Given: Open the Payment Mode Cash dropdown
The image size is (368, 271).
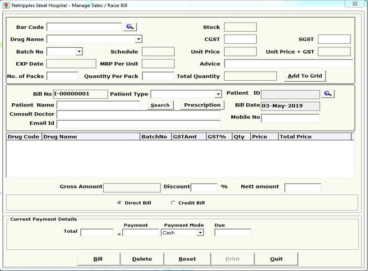Looking at the screenshot, I should coord(200,233).
